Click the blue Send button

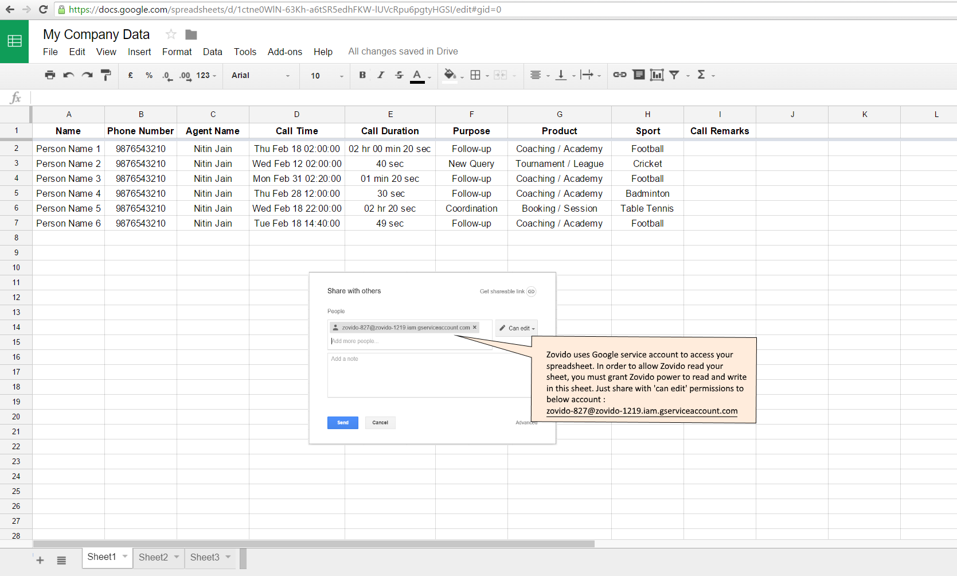(342, 423)
